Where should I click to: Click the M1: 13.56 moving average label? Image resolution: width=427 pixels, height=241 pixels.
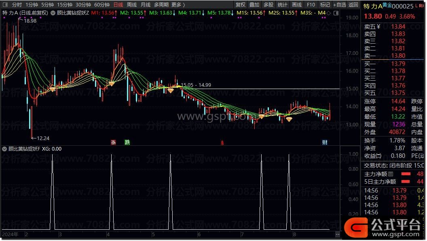coord(104,13)
